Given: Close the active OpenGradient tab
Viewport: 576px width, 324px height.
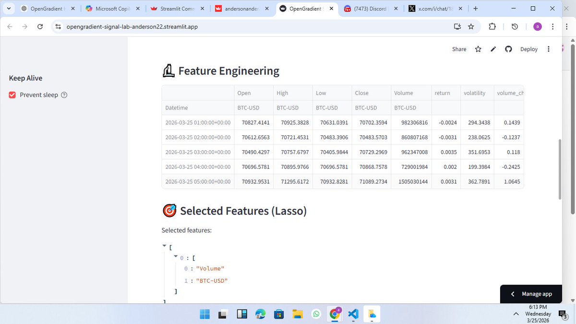Looking at the screenshot, I should (x=331, y=9).
